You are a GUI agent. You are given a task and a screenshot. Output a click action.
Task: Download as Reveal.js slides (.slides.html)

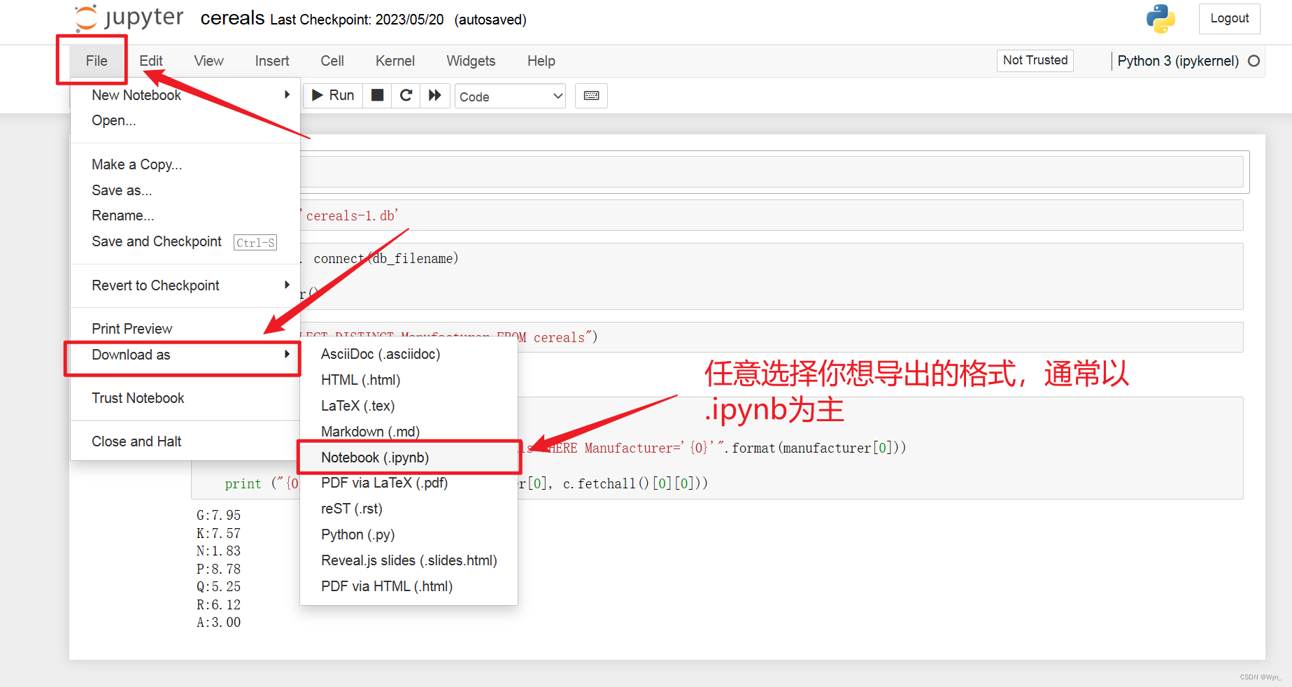tap(409, 560)
